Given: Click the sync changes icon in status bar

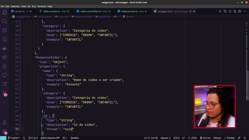Looking at the screenshot, I should [24, 138].
